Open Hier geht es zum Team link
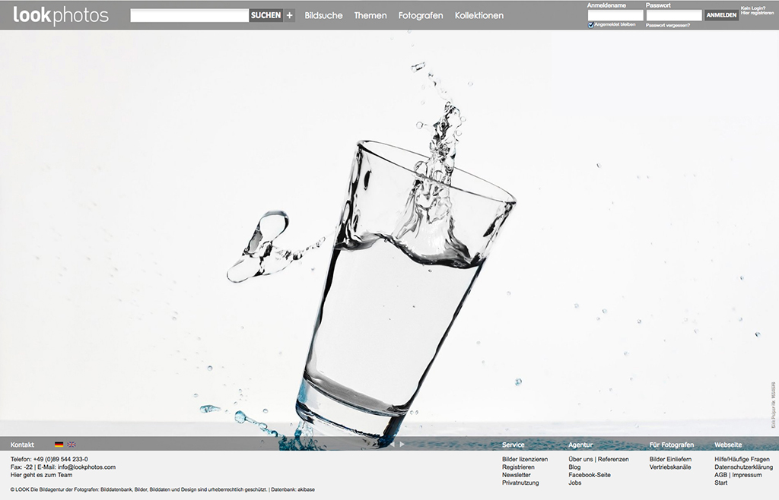This screenshot has height=500, width=779. coord(41,475)
